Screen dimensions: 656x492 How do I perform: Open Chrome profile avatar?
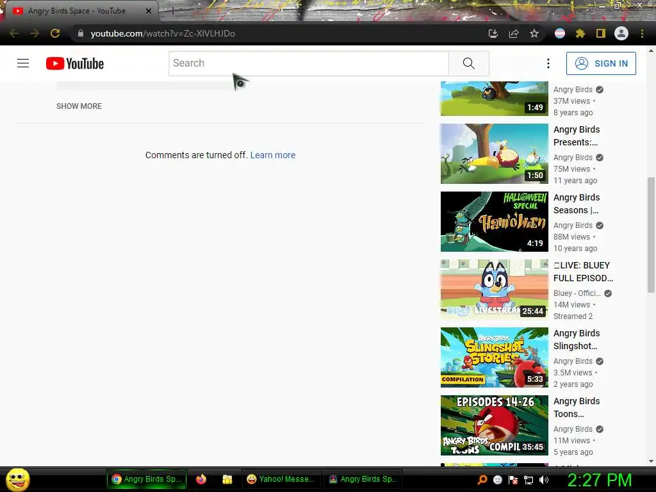coord(621,33)
